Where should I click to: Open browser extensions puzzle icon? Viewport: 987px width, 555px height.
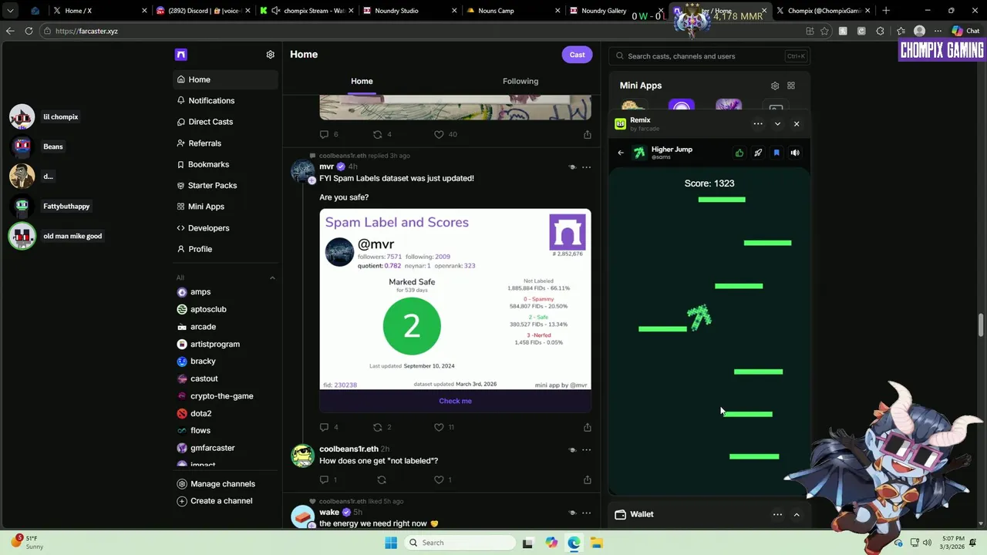881,31
